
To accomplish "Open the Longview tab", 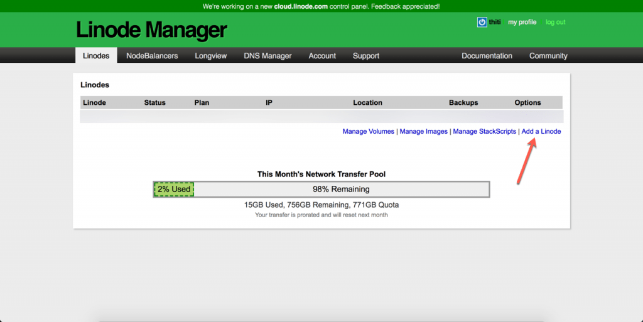I will (211, 56).
